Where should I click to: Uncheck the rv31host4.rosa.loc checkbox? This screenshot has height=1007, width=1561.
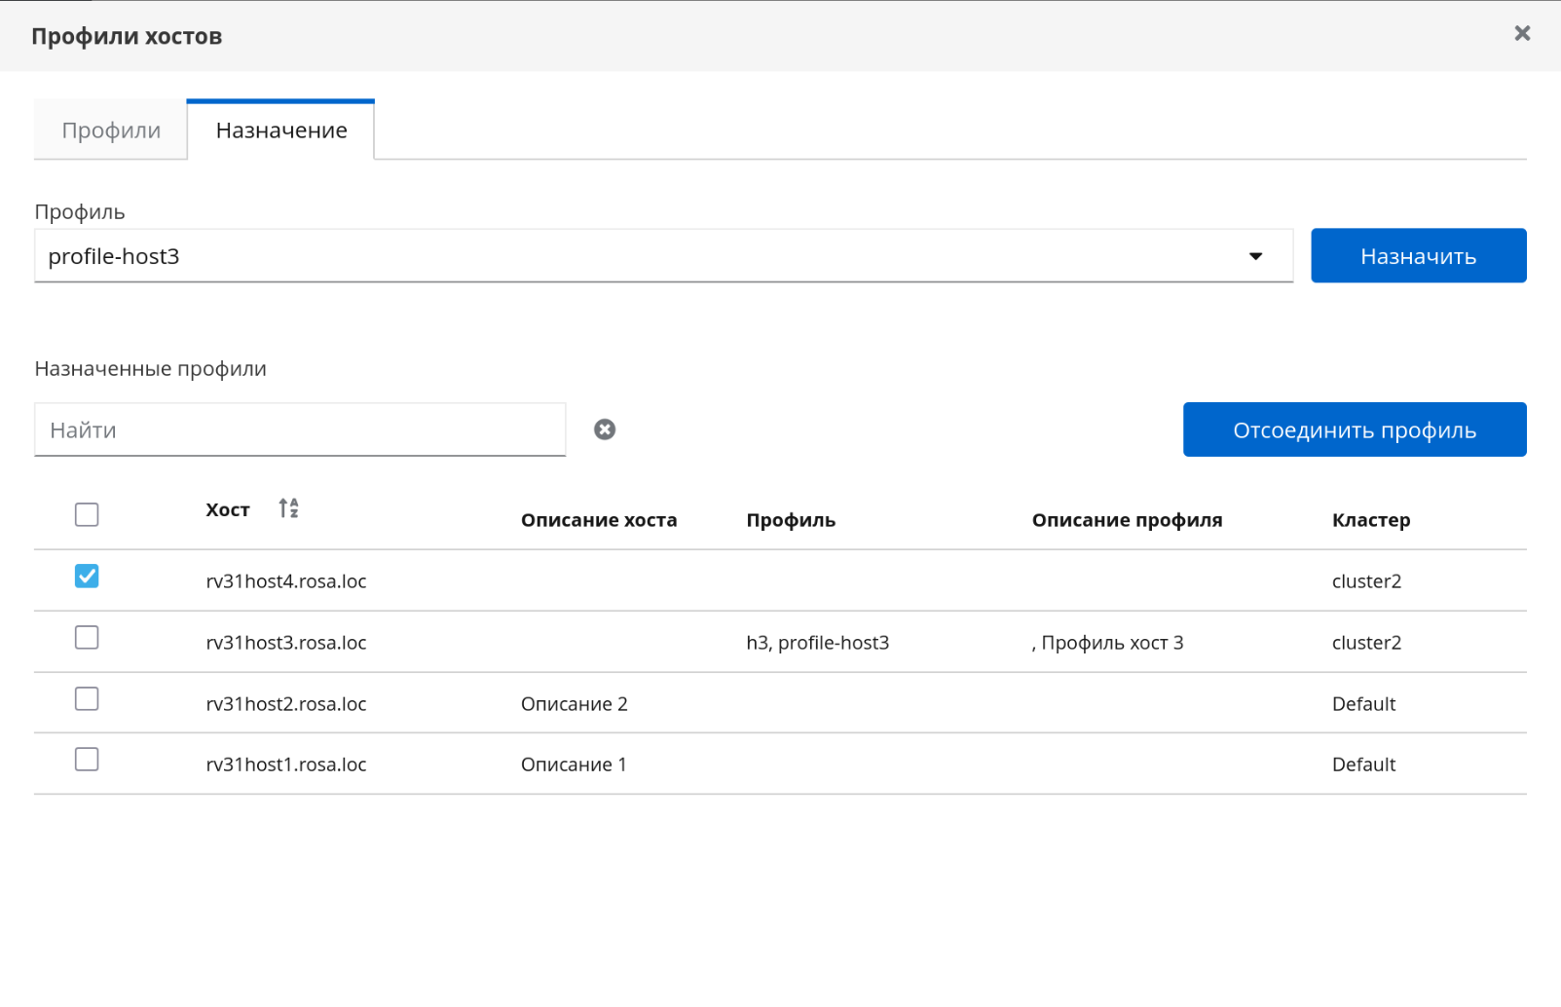[87, 577]
